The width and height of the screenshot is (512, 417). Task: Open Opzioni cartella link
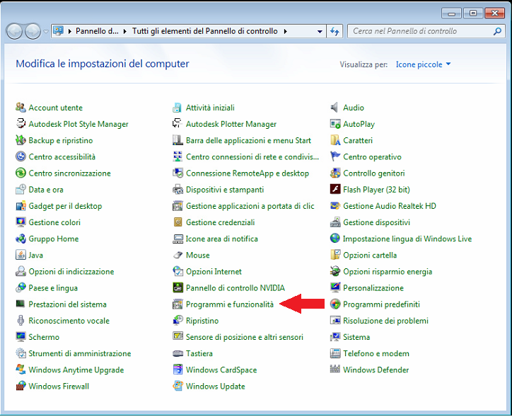pyautogui.click(x=370, y=255)
